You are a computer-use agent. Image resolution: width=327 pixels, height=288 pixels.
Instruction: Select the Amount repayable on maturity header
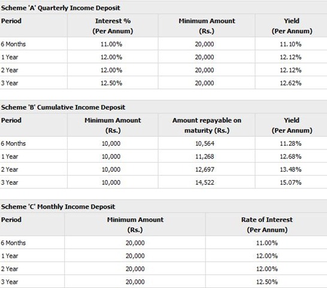coord(207,125)
